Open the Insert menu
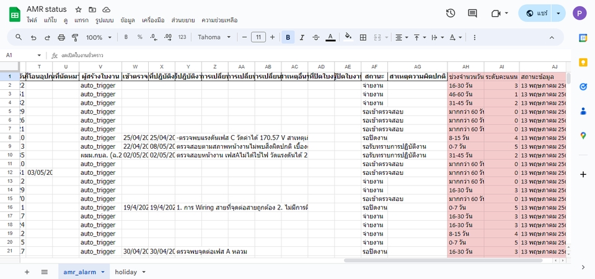 tap(82, 20)
